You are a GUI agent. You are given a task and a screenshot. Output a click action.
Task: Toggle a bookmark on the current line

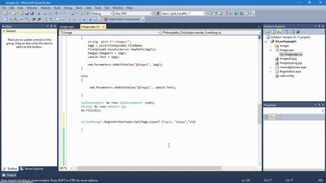[x=58, y=19]
